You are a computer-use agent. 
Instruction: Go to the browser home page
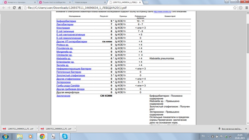coord(20,8)
